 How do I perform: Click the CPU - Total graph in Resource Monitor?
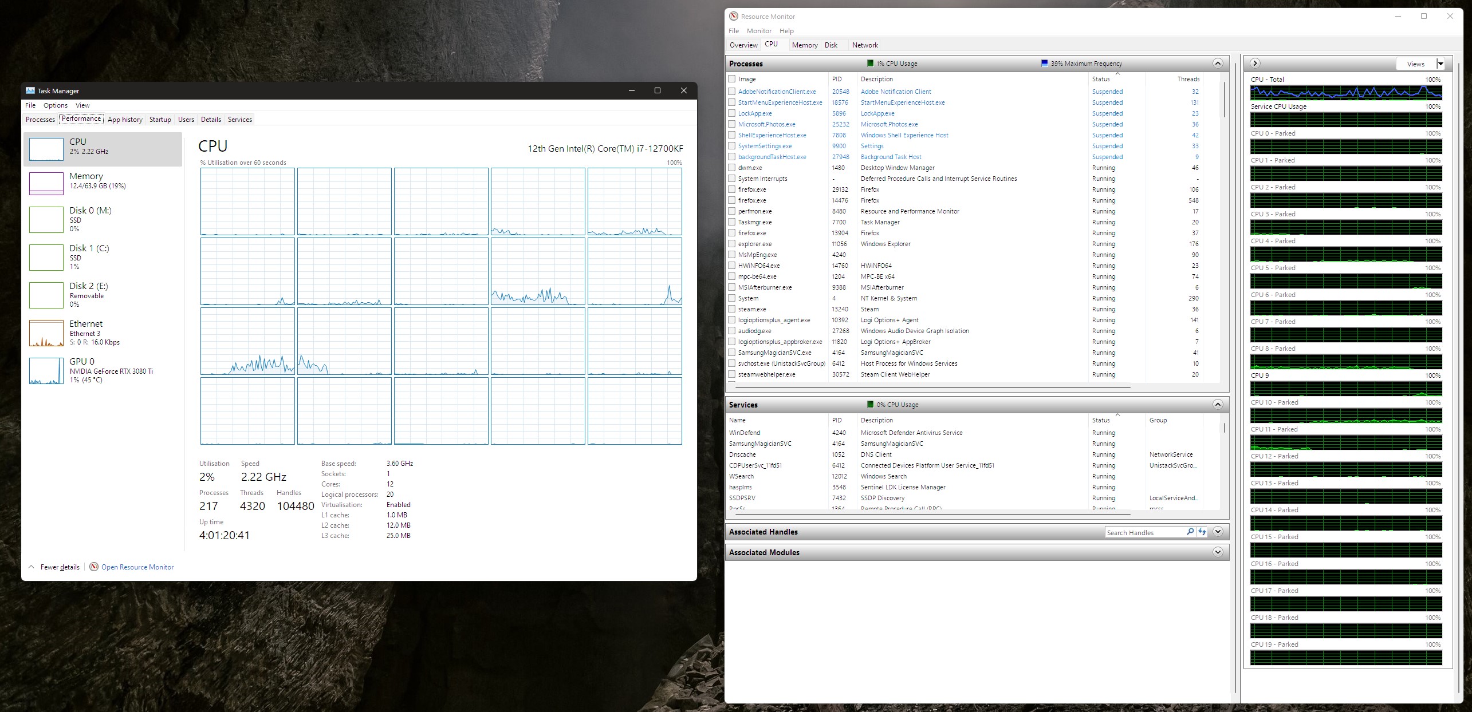pyautogui.click(x=1346, y=93)
